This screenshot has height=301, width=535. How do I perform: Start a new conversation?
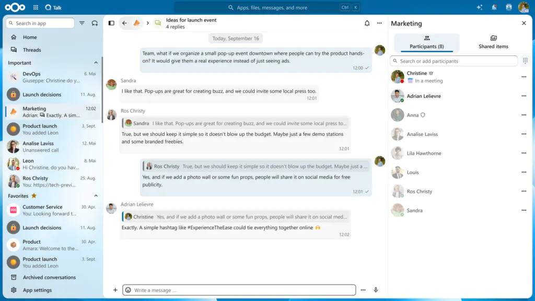(x=95, y=23)
